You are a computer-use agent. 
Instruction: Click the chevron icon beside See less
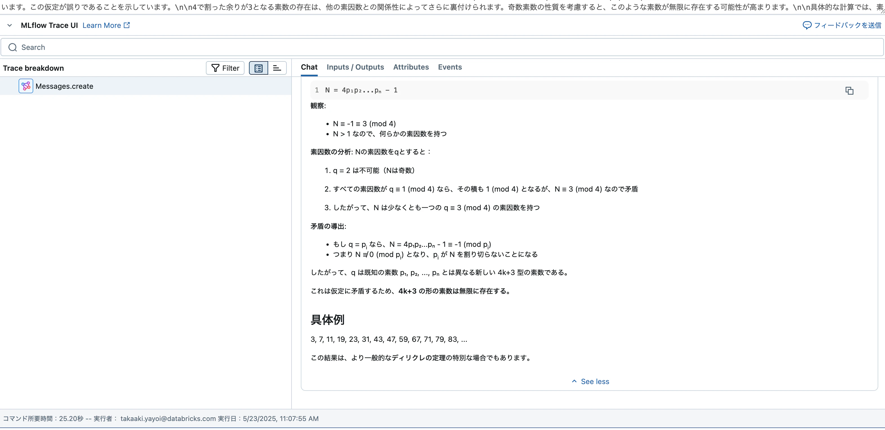click(x=574, y=381)
